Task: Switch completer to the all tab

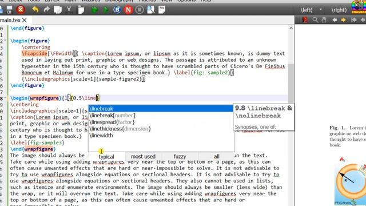Action: pos(217,156)
